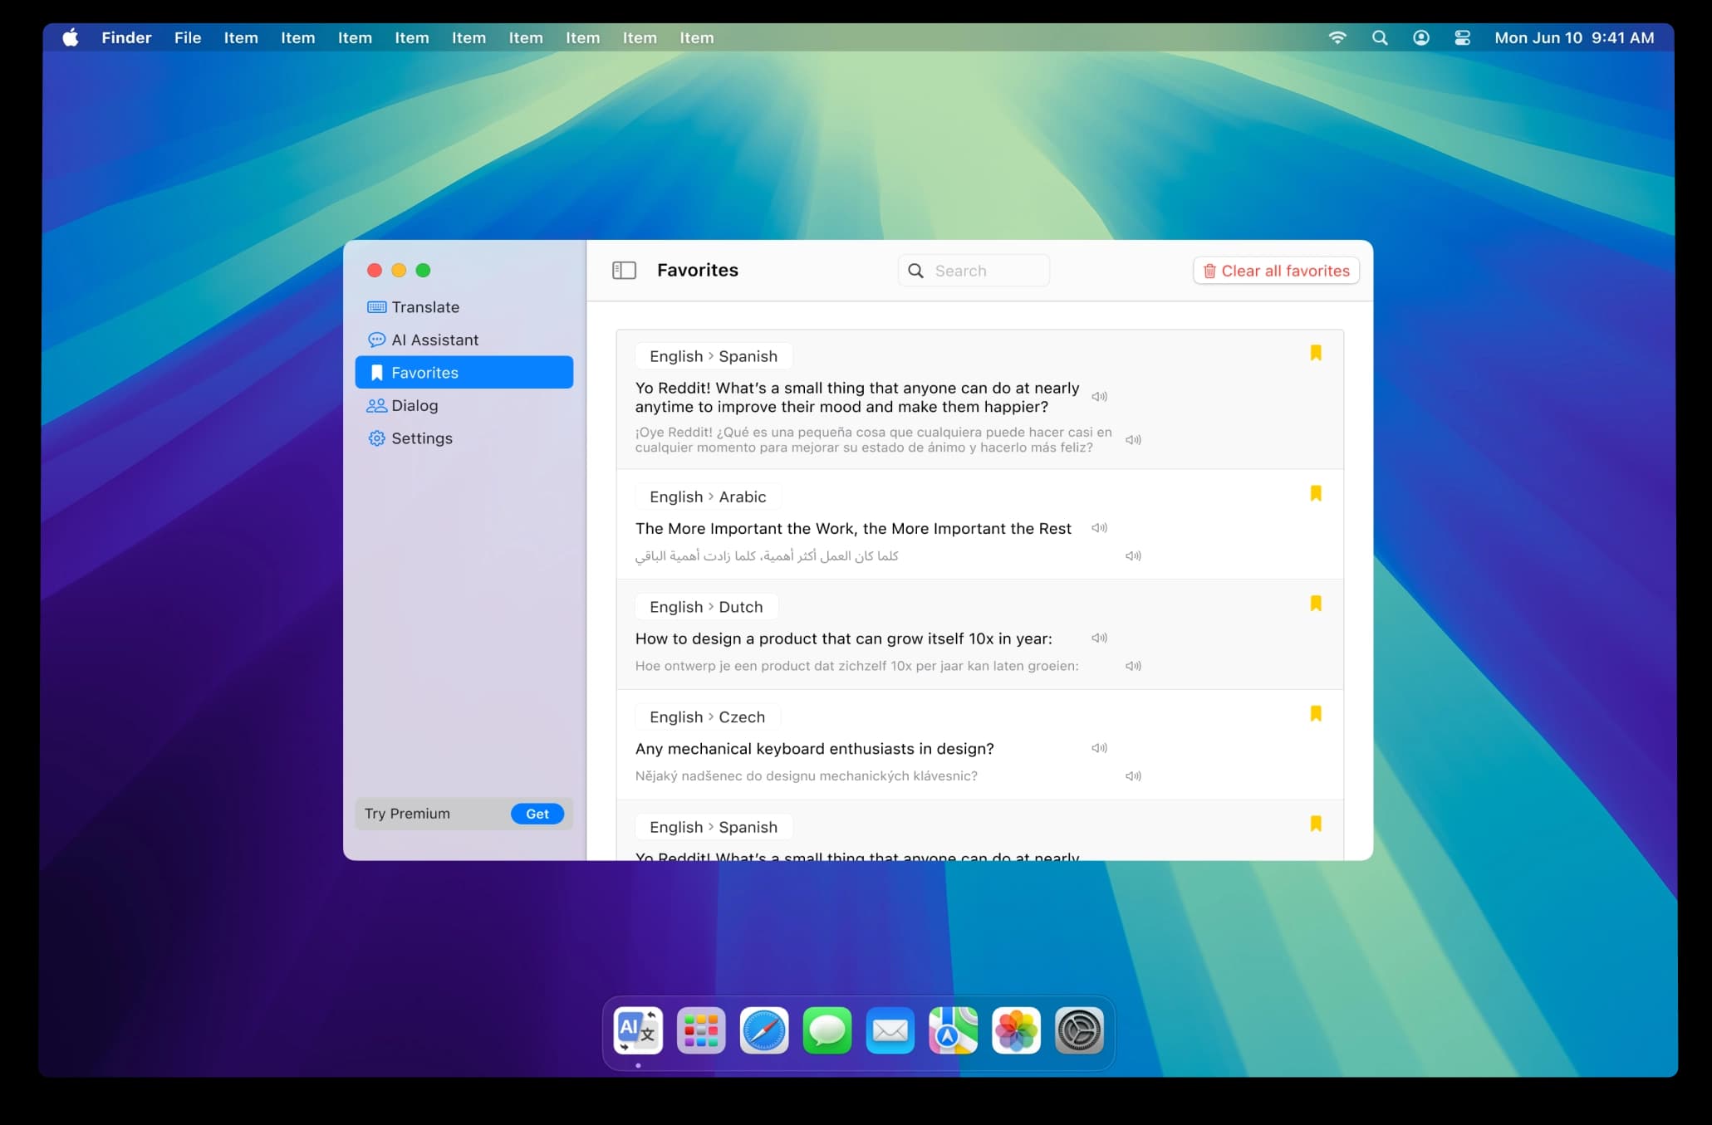Screen dimensions: 1712x1125
Task: Play audio for '¡Oye Reddit!' Spanish translation
Action: point(1133,440)
